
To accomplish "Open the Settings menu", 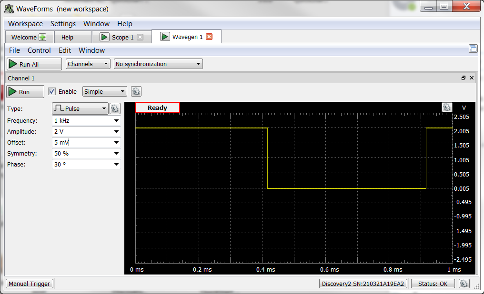I will pos(63,23).
